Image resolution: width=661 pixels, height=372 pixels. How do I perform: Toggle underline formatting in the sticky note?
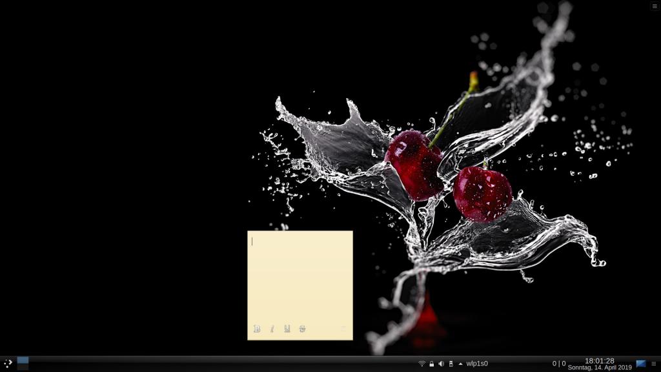pos(287,329)
